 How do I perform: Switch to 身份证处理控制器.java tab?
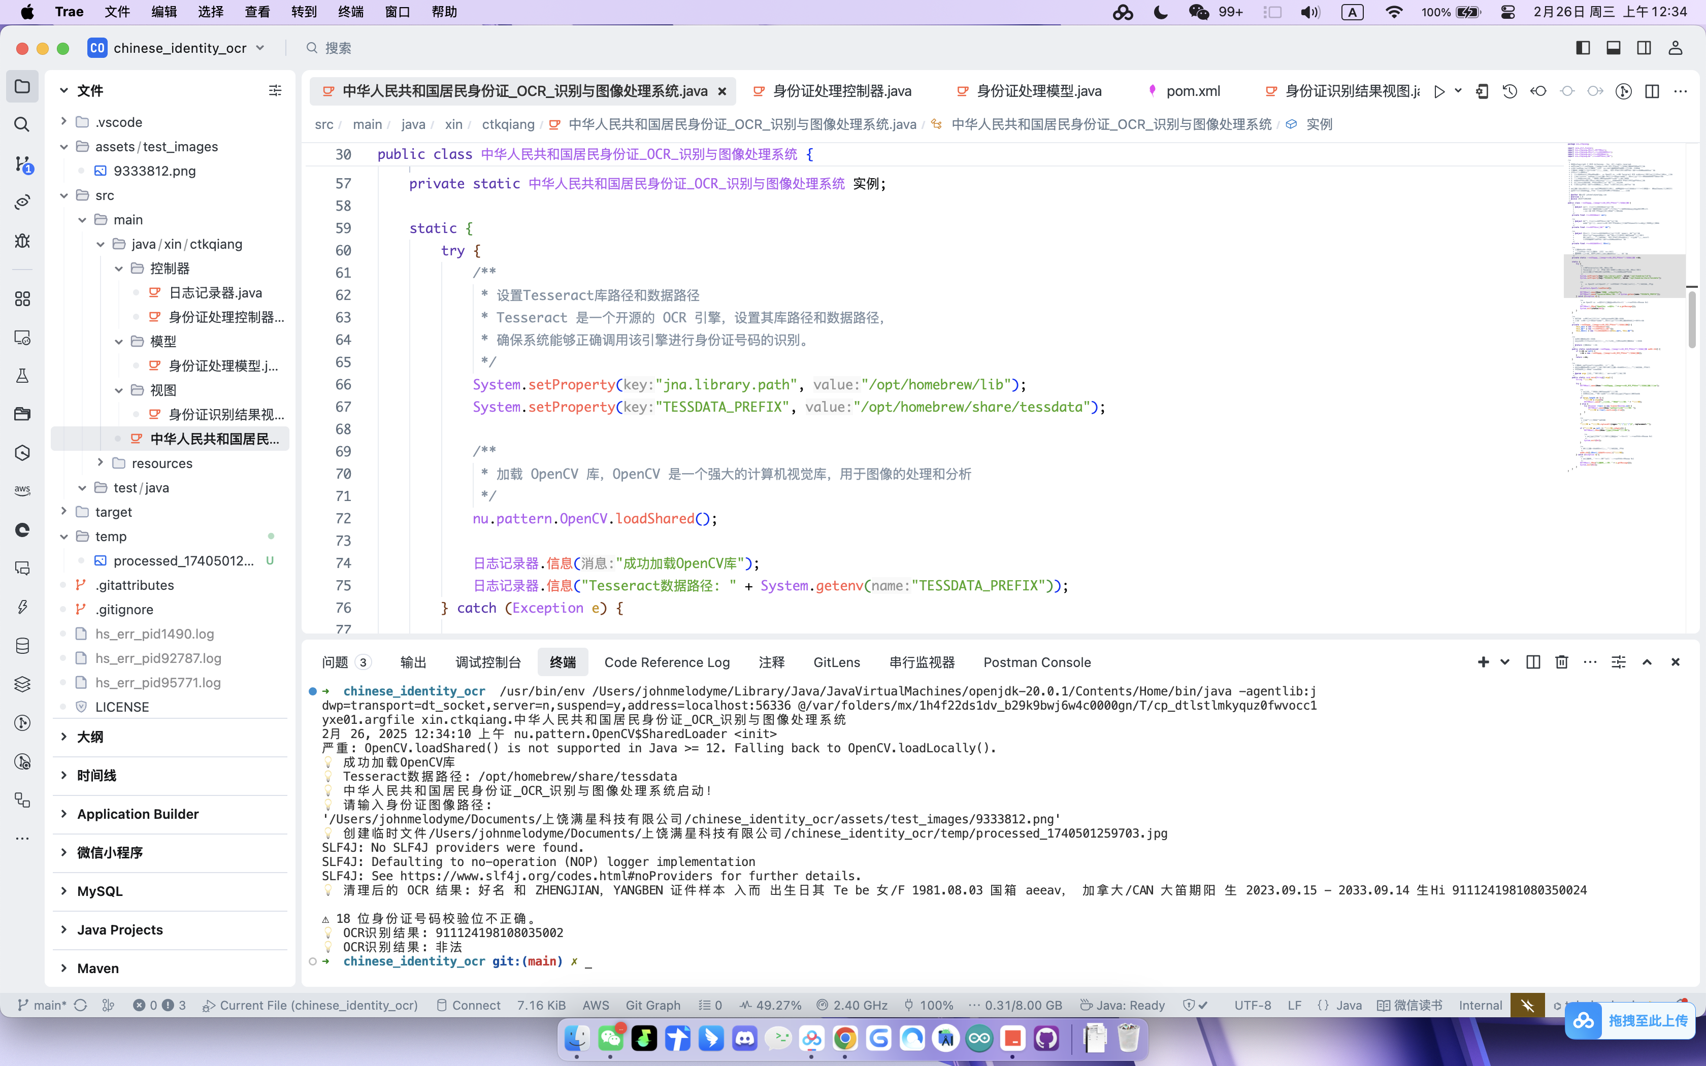tap(842, 91)
